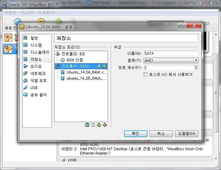Click the 어댑터 2 text in manager details

(69, 149)
